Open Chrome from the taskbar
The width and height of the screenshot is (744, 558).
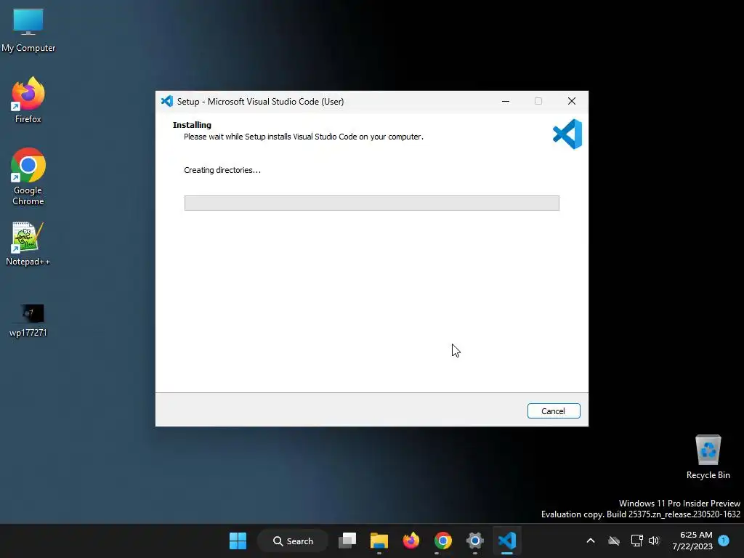[x=442, y=541]
